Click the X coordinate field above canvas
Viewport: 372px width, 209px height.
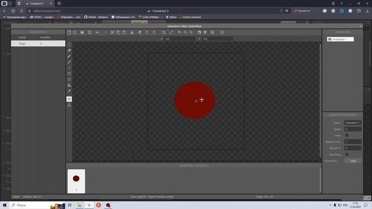tap(180, 39)
